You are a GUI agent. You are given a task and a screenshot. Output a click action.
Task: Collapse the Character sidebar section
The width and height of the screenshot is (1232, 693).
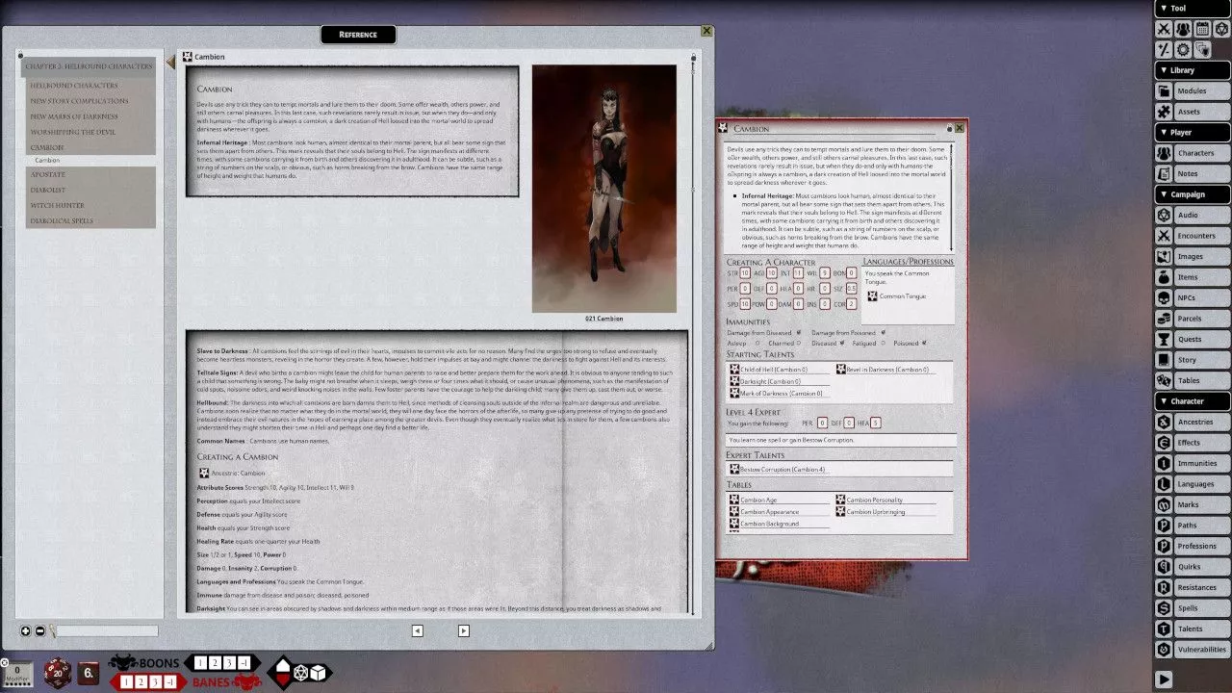pos(1193,401)
